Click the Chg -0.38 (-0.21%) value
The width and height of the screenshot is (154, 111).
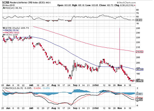click(124, 5)
